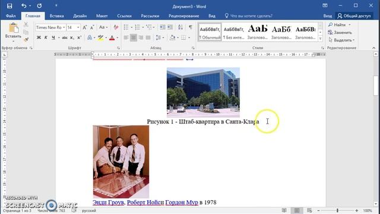Create a multilevel list

pos(149,27)
